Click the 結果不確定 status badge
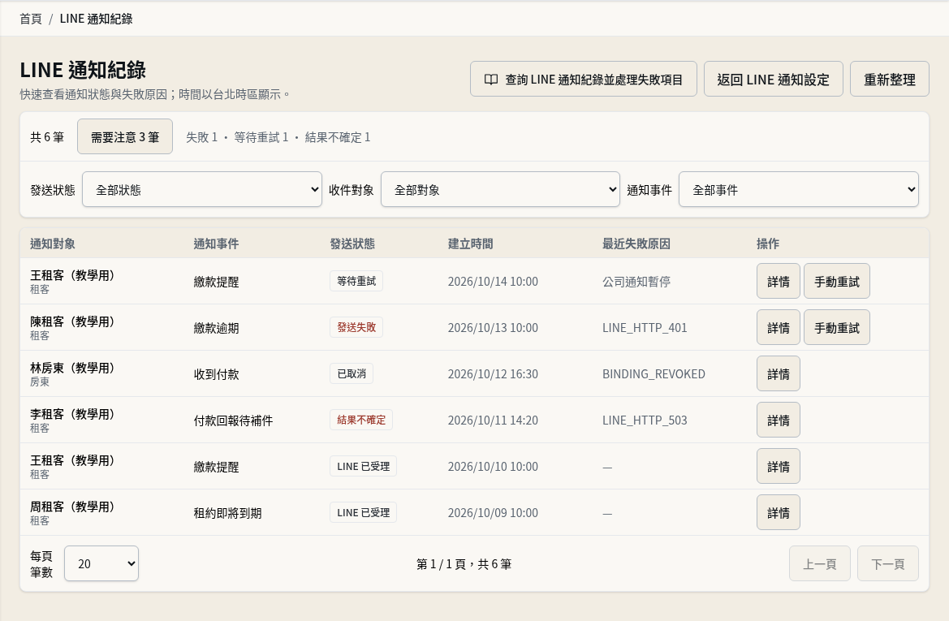 [x=361, y=420]
